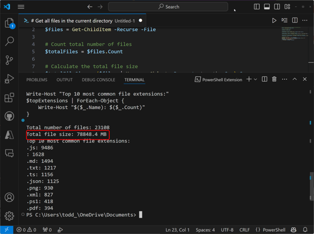Image resolution: width=314 pixels, height=234 pixels.
Task: Click '$totalFiles = $files.Count' code line
Action: point(84,52)
